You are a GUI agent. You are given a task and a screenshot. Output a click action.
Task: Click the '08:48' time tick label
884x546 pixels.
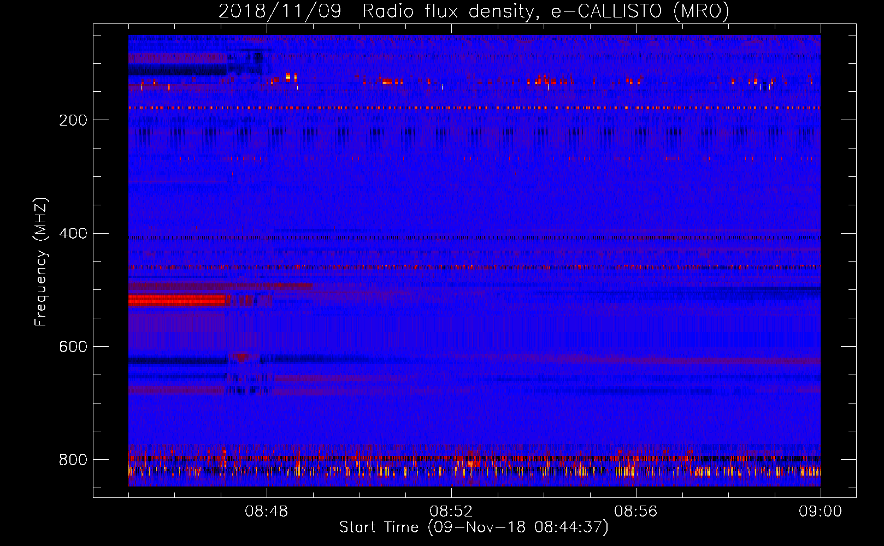point(267,512)
